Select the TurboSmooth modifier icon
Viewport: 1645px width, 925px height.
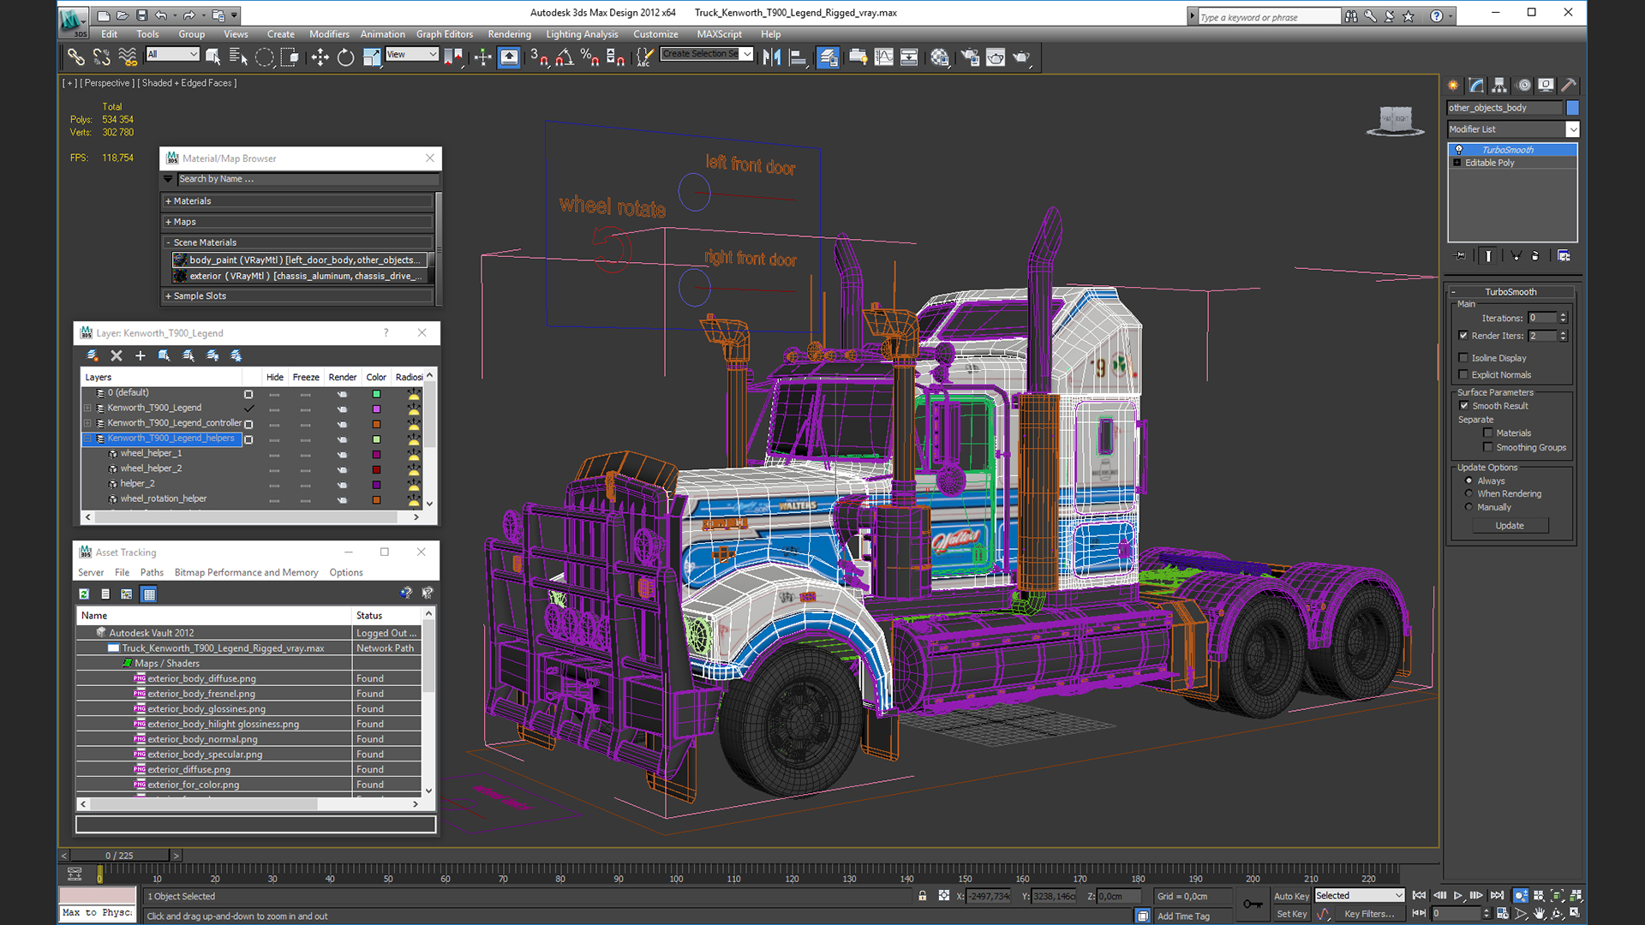[1457, 148]
